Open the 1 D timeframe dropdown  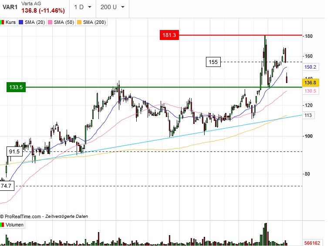tap(83, 7)
